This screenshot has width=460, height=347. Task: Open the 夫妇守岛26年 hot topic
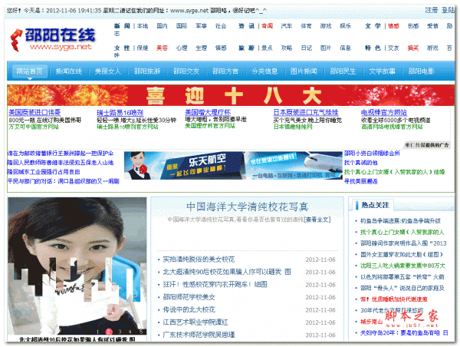click(404, 333)
